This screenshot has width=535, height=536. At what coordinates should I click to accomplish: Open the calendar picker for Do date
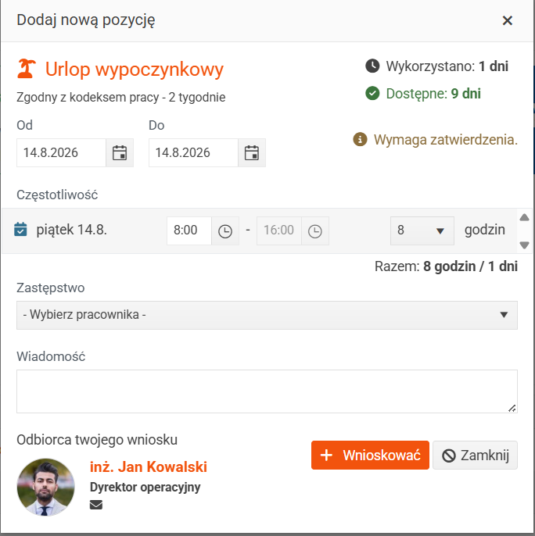[x=252, y=153]
